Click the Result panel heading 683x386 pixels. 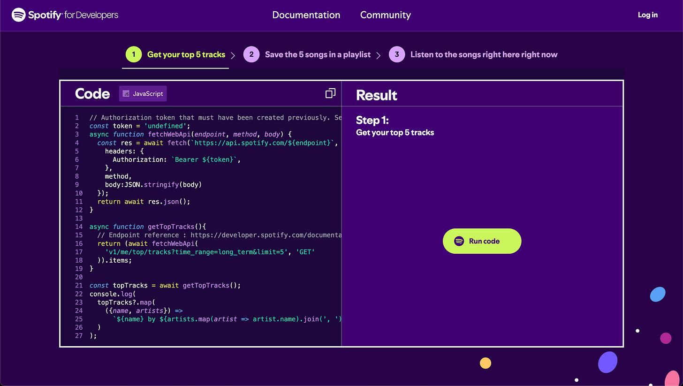(377, 95)
